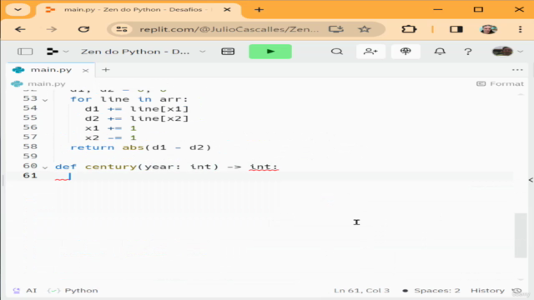This screenshot has height=300, width=534.
Task: Install app icon in address bar
Action: click(x=335, y=29)
